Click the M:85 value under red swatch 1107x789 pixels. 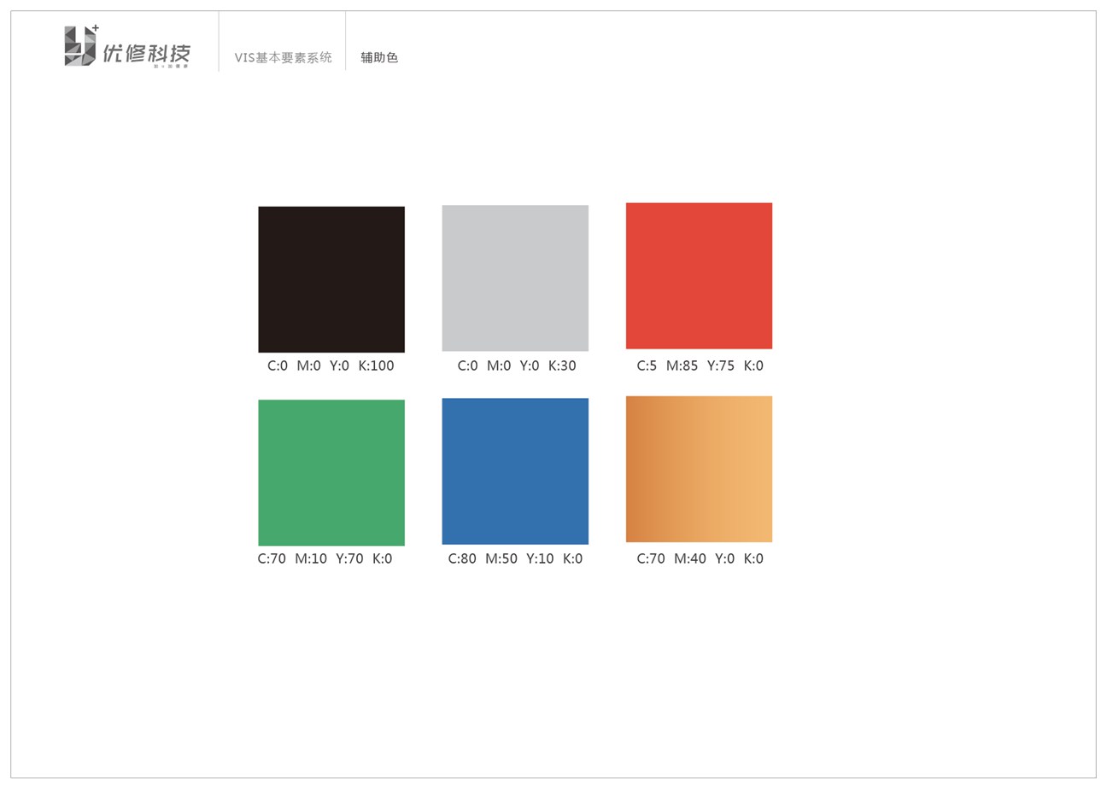pyautogui.click(x=682, y=365)
